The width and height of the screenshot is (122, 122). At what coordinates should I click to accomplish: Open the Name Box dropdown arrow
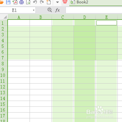point(34,10)
